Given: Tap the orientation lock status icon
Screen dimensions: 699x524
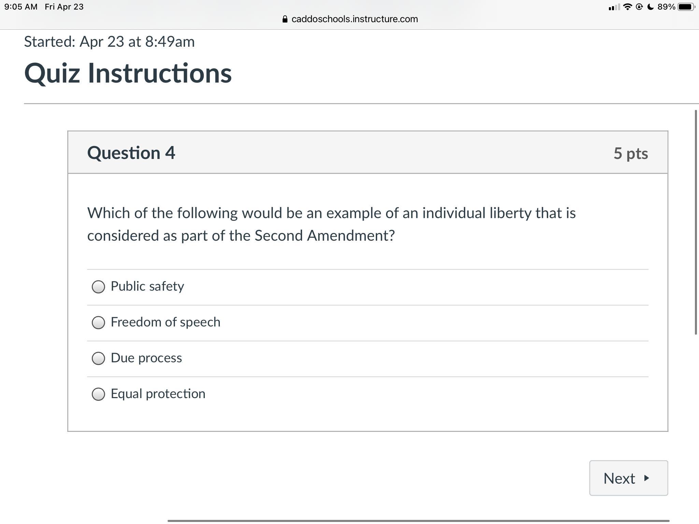Looking at the screenshot, I should tap(639, 7).
